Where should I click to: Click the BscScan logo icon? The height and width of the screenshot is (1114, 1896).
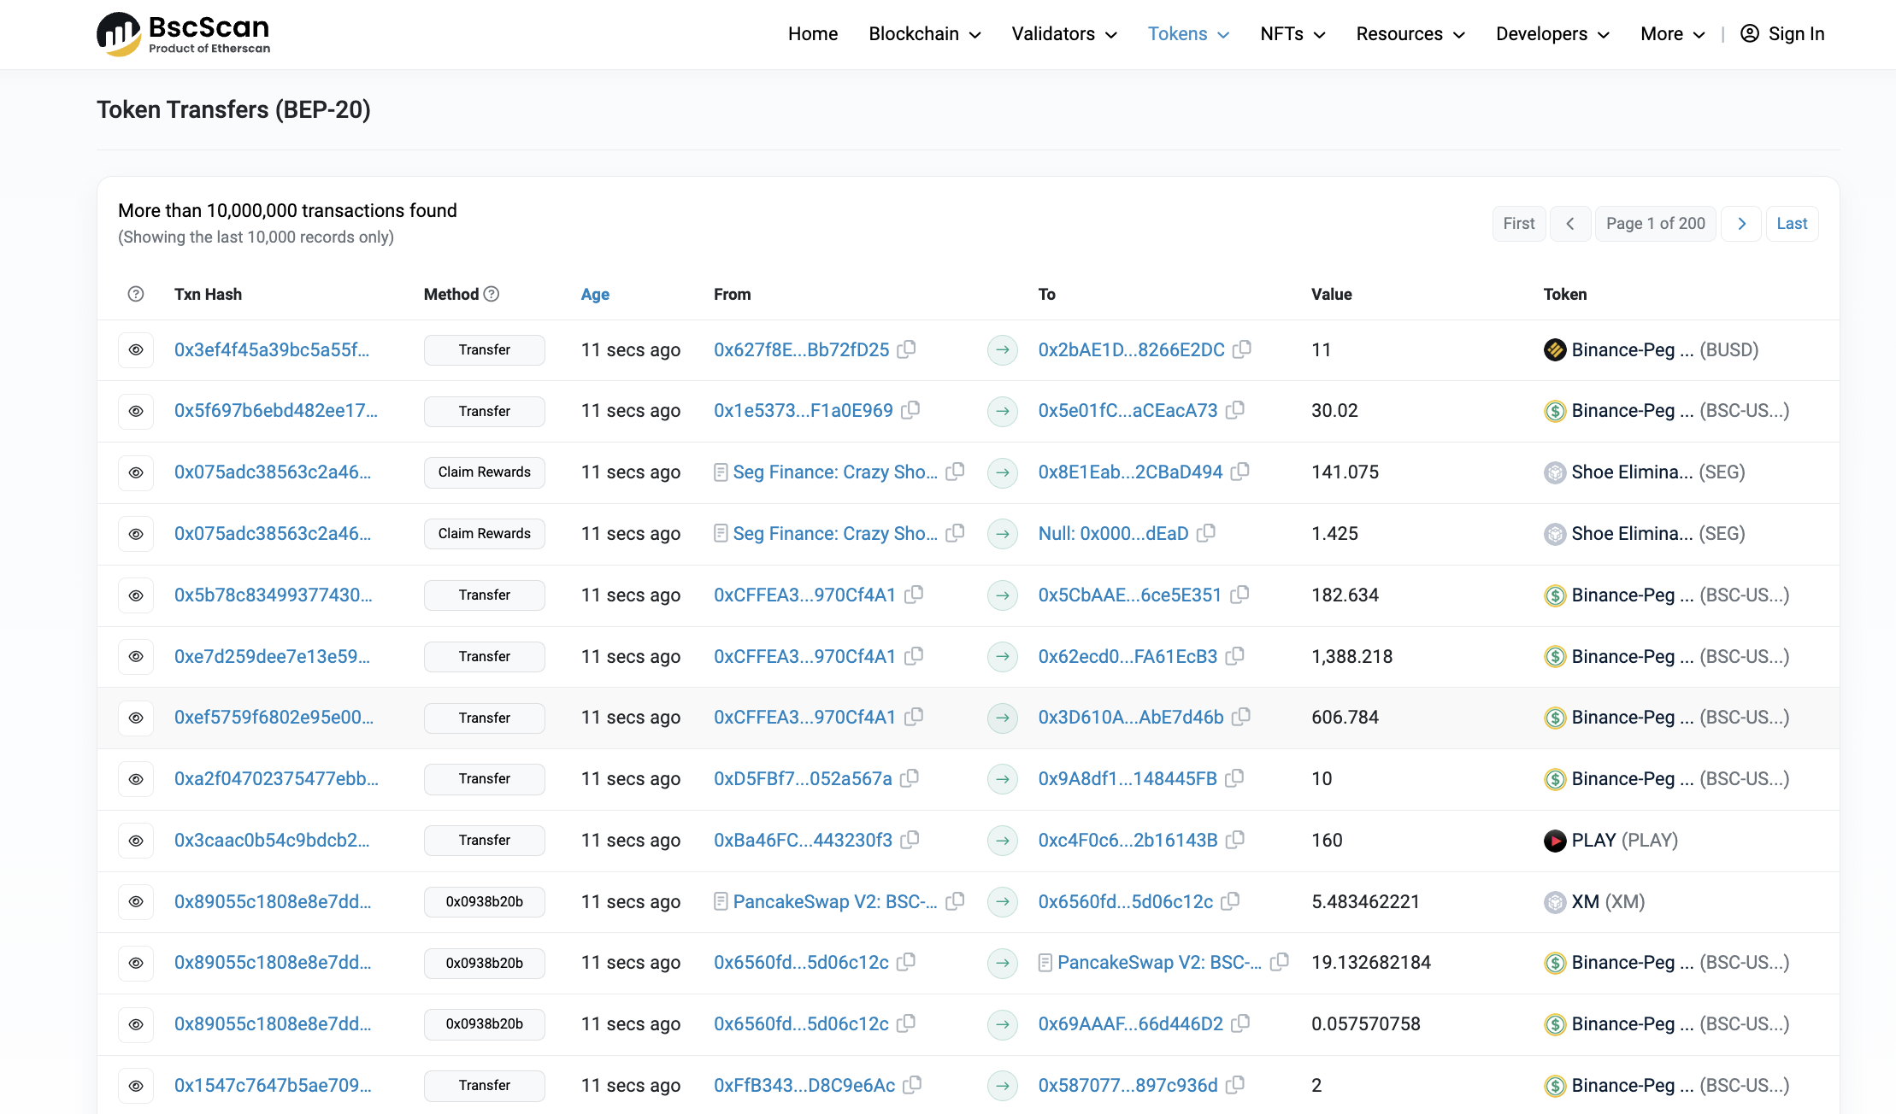click(x=118, y=34)
